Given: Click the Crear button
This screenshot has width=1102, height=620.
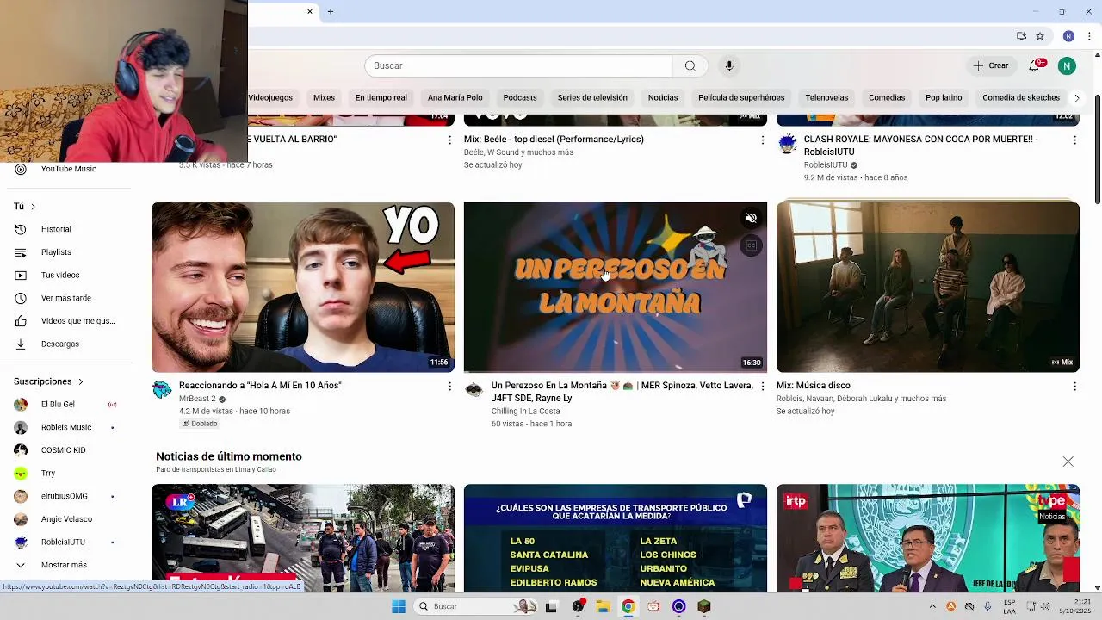Looking at the screenshot, I should point(990,65).
